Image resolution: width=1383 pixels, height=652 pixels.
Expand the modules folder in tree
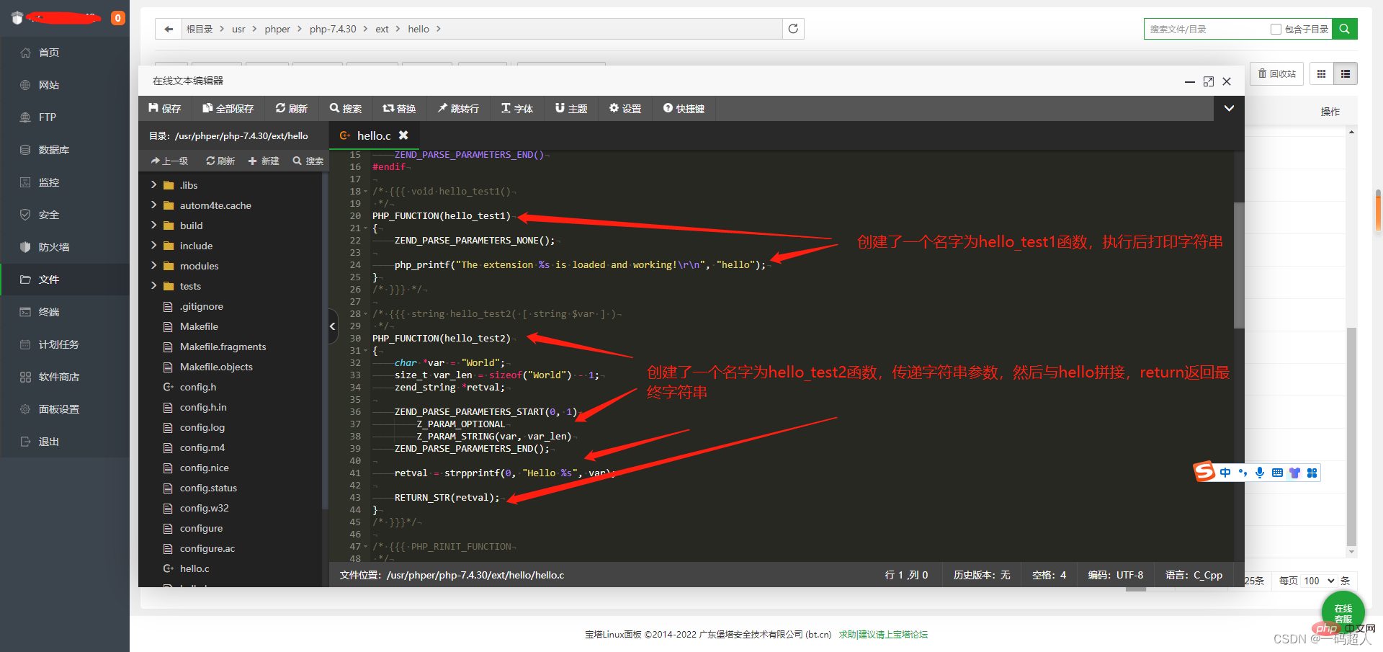point(153,266)
